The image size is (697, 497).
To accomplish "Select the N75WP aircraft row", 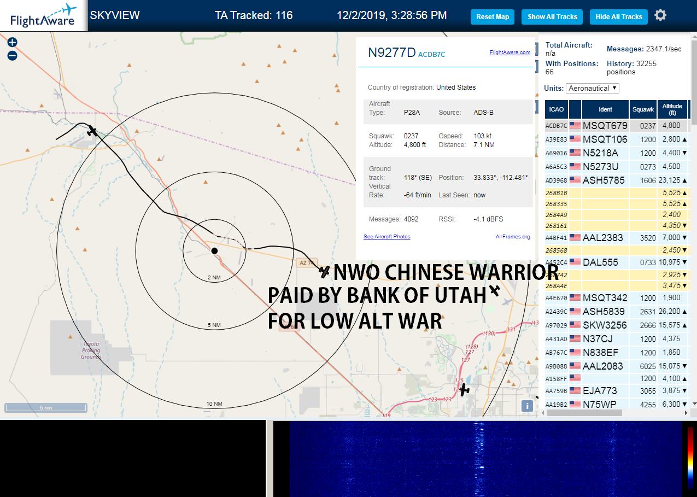I will pyautogui.click(x=617, y=404).
